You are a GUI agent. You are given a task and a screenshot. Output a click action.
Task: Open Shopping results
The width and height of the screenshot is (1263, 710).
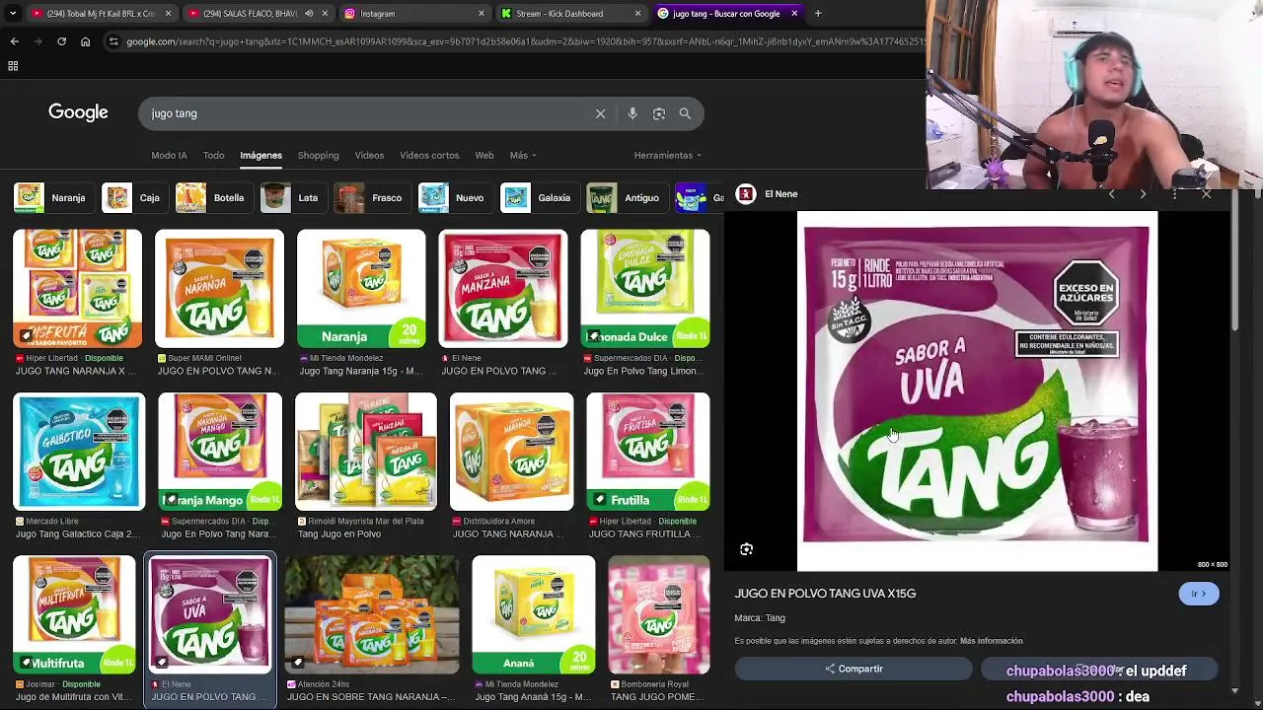click(318, 155)
